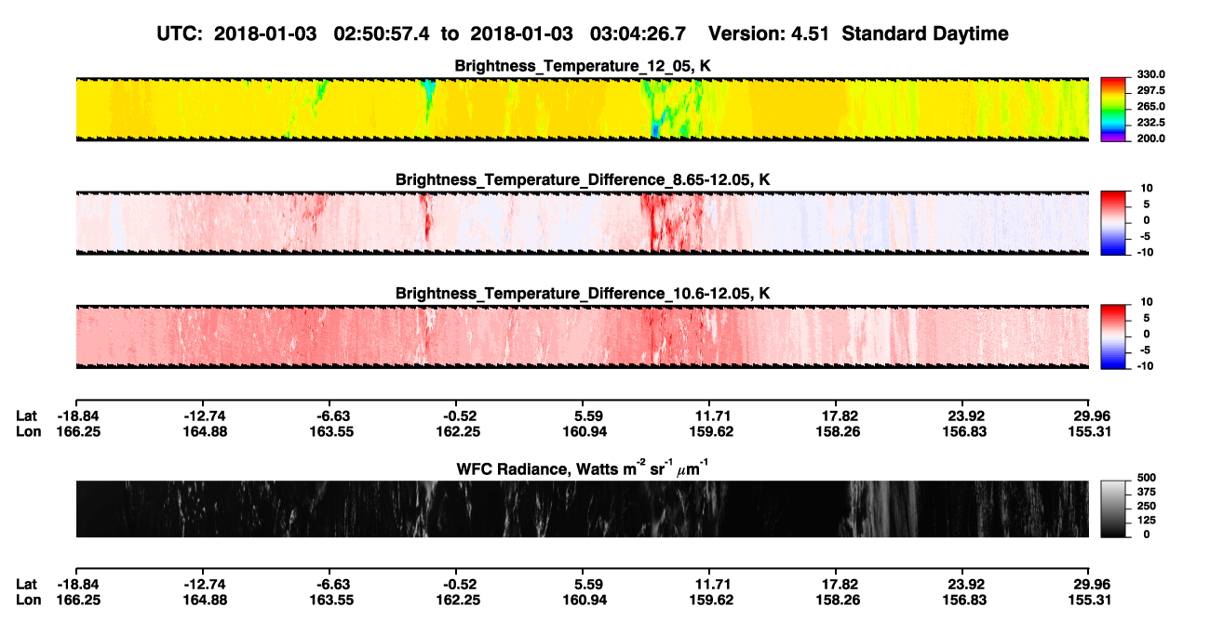
Task: Click the red-blue colorbar beside 10.6-12.05 panel
Action: 1112,337
